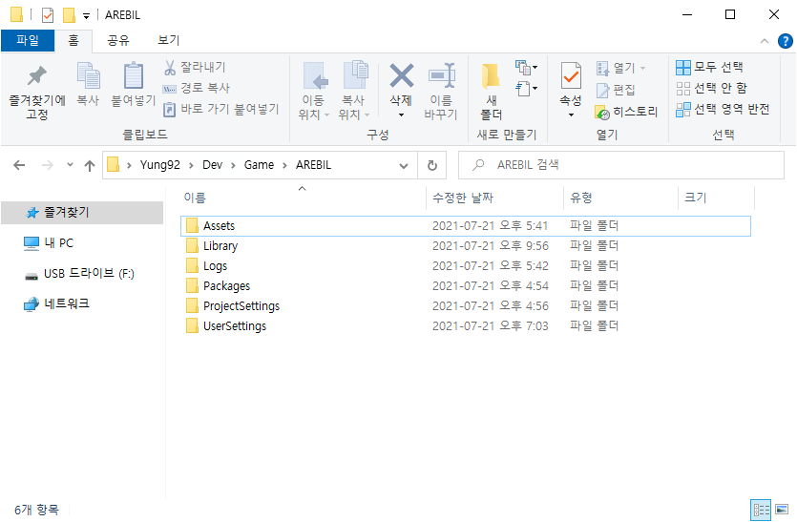This screenshot has height=522, width=797.
Task: Click the 삭제 (Delete) X icon
Action: tap(402, 76)
